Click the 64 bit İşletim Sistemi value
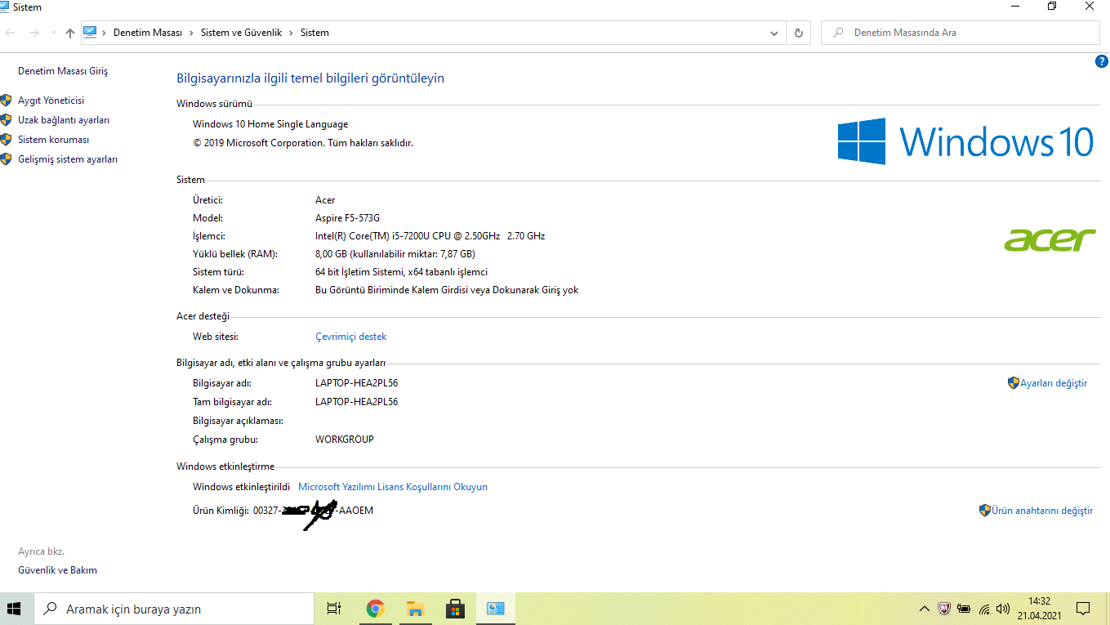This screenshot has width=1110, height=625. pos(401,272)
